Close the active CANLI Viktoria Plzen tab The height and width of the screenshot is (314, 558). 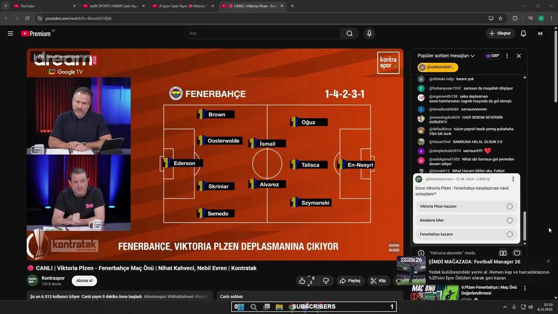pyautogui.click(x=282, y=6)
